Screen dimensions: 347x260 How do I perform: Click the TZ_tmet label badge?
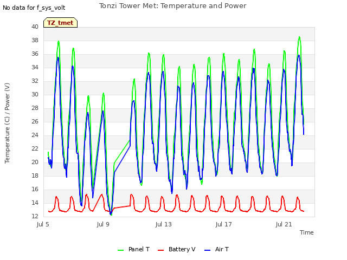click(60, 23)
